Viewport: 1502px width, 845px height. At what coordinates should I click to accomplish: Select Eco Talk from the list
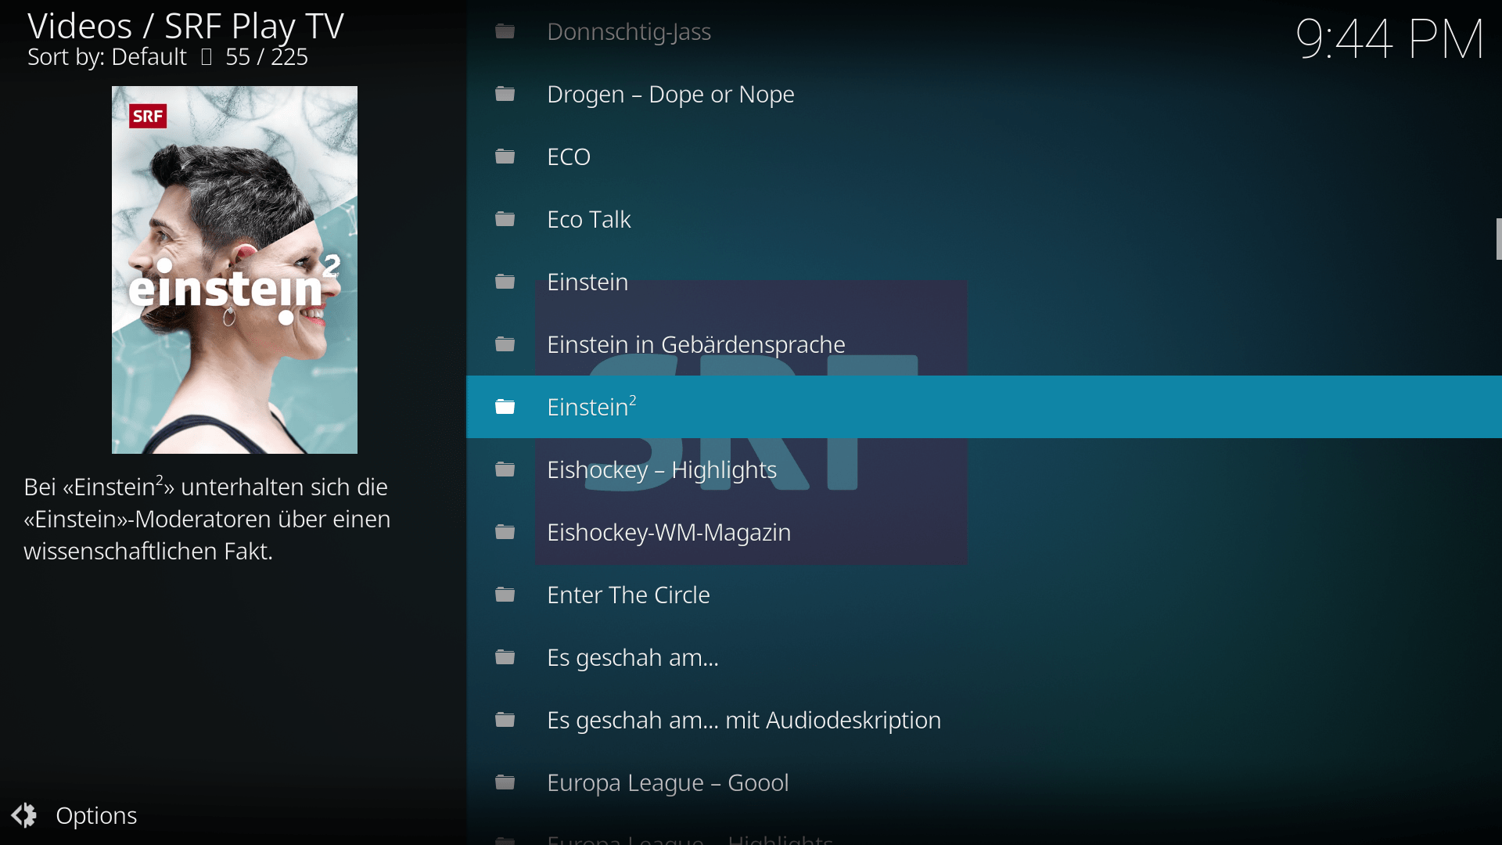(588, 219)
